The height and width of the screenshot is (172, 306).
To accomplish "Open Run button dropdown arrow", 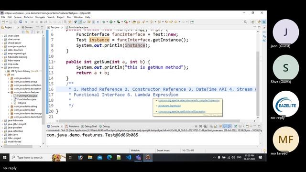I will pyautogui.click(x=114, y=22).
